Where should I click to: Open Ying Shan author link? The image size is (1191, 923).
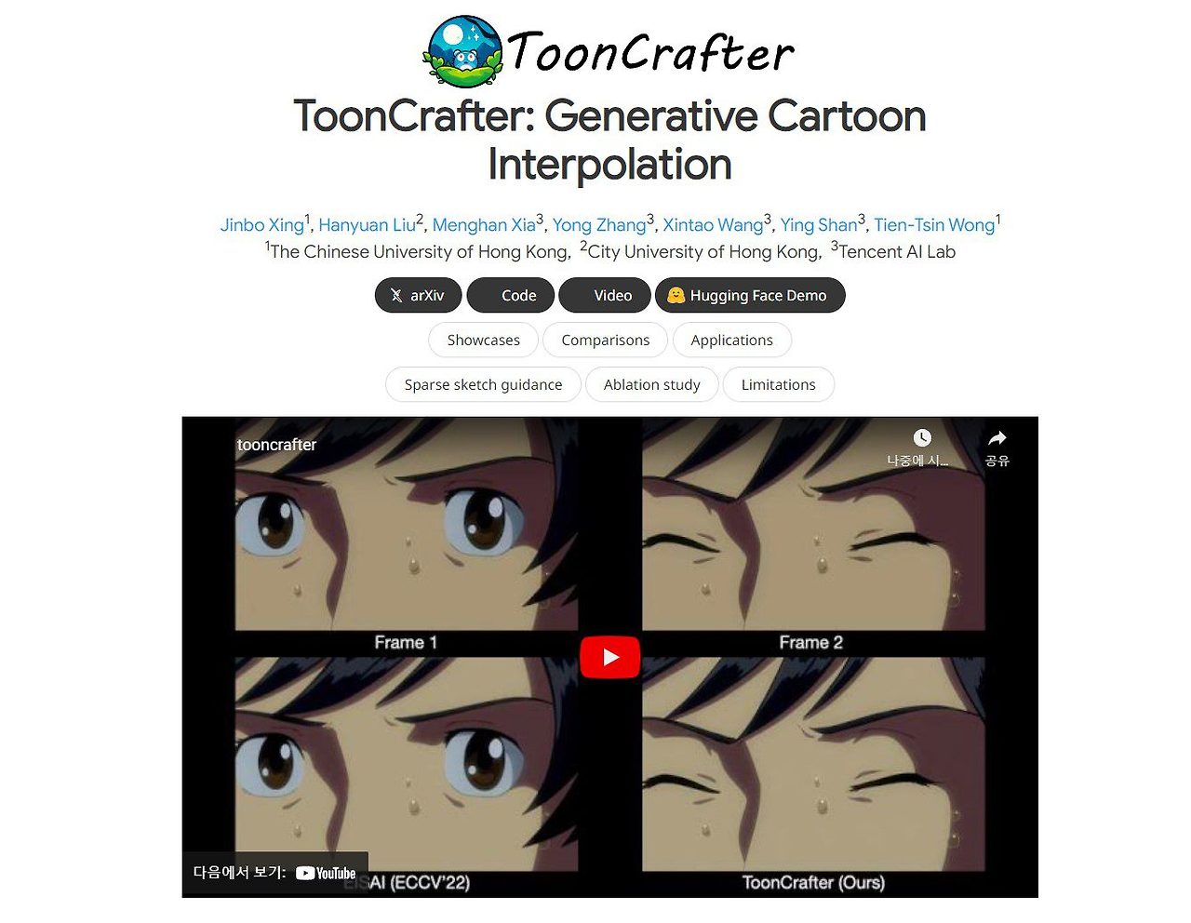(x=818, y=225)
